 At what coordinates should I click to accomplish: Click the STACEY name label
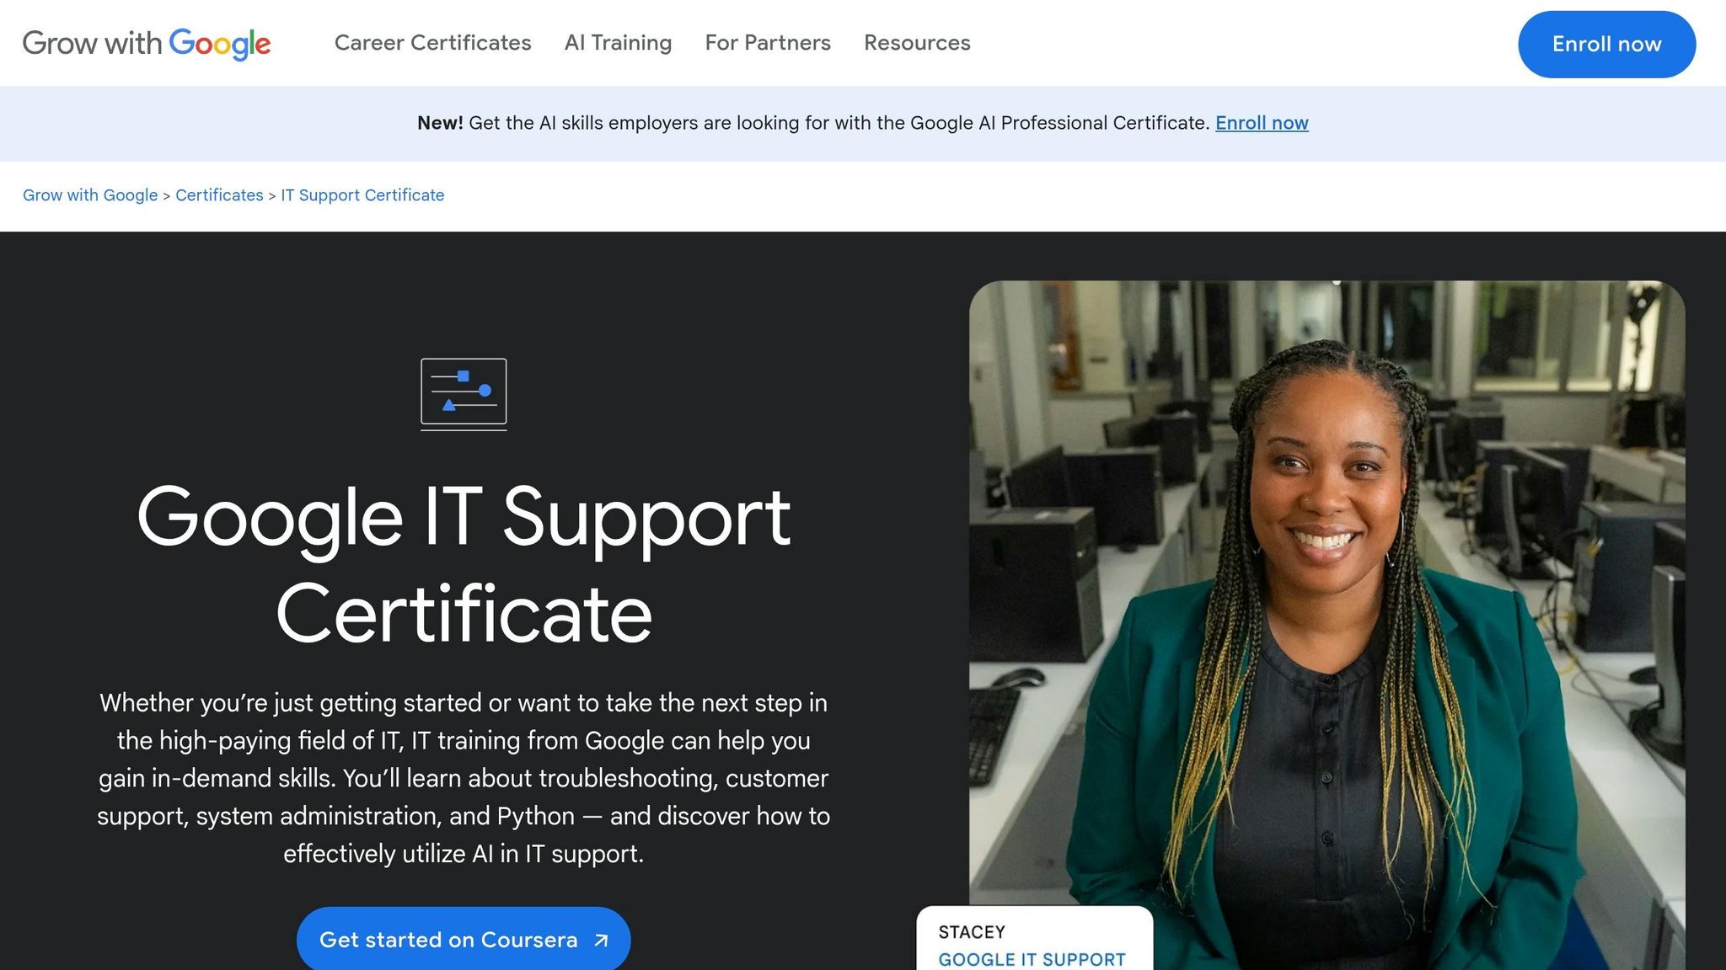[972, 932]
